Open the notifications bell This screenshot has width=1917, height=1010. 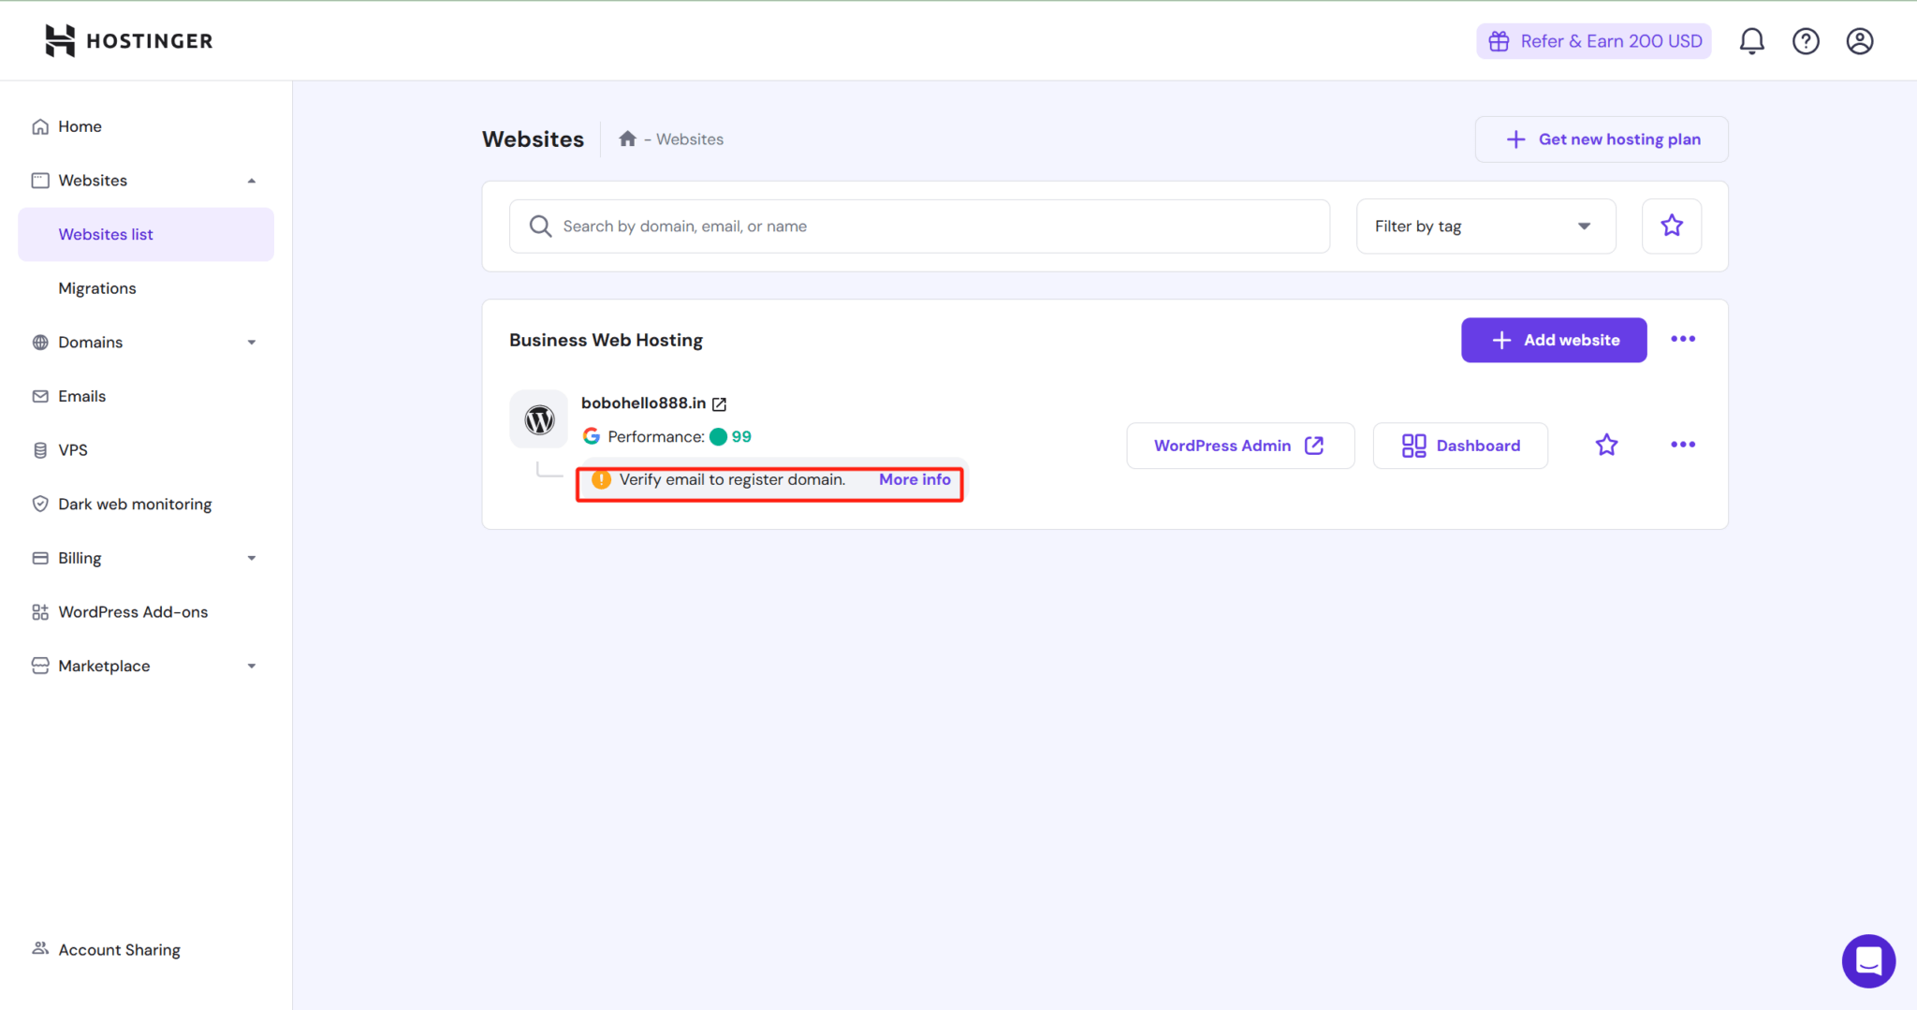point(1751,41)
